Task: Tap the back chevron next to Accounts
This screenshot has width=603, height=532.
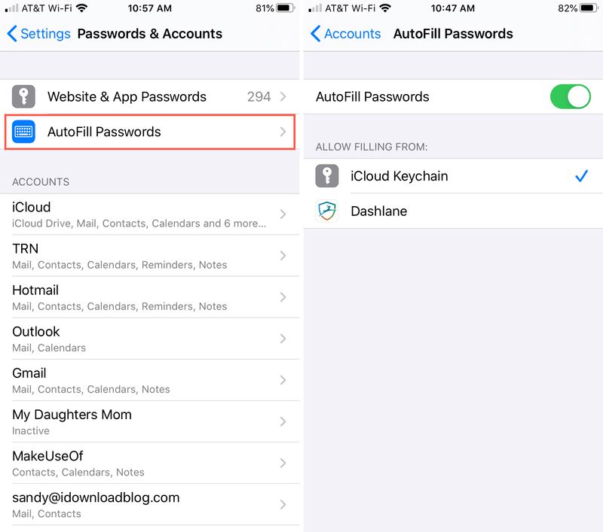Action: [315, 33]
